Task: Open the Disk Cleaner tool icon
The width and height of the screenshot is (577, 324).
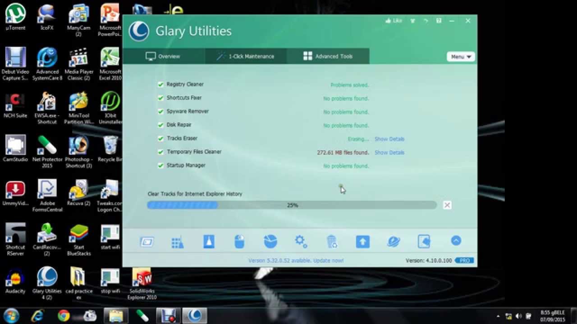Action: click(147, 242)
